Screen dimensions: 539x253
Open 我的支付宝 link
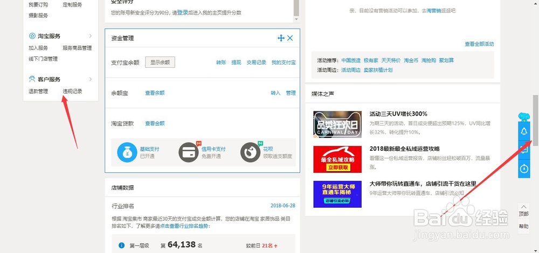(x=284, y=62)
